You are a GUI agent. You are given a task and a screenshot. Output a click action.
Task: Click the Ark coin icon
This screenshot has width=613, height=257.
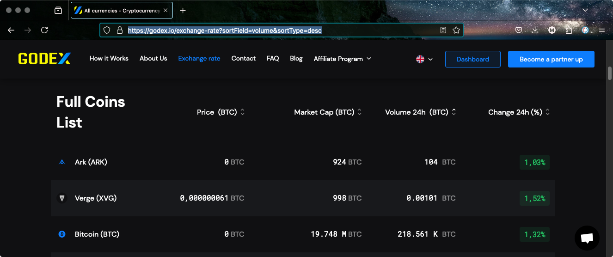tap(62, 162)
